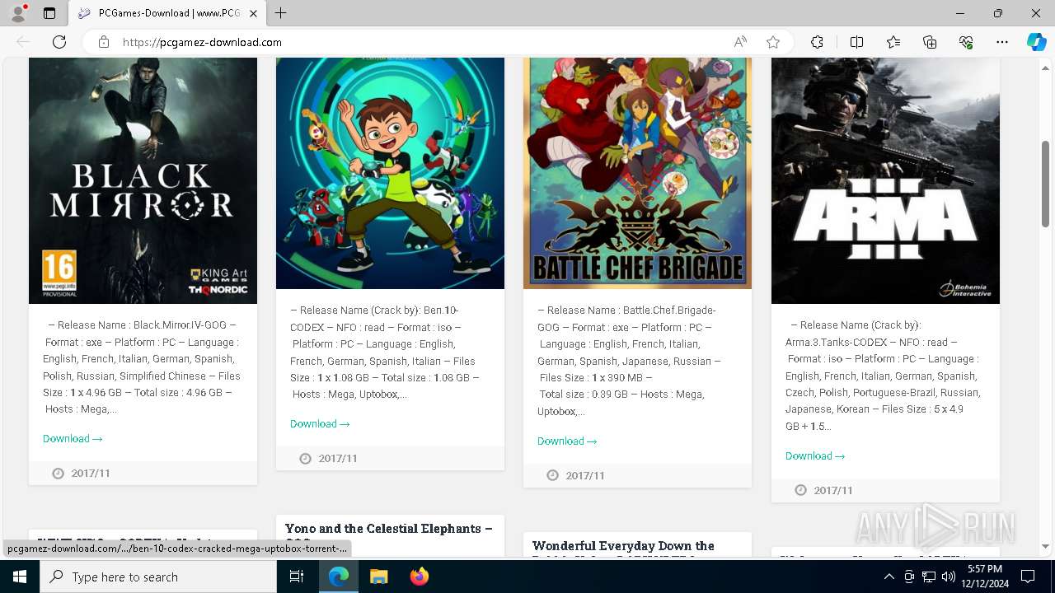
Task: Click the 2017/11 date under Ben 10
Action: [x=338, y=459]
